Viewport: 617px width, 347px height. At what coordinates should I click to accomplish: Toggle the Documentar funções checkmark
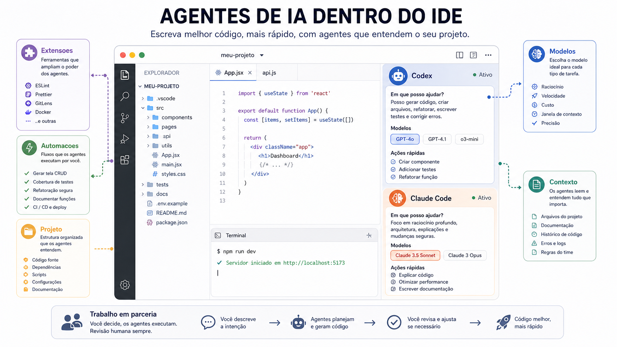coord(27,199)
